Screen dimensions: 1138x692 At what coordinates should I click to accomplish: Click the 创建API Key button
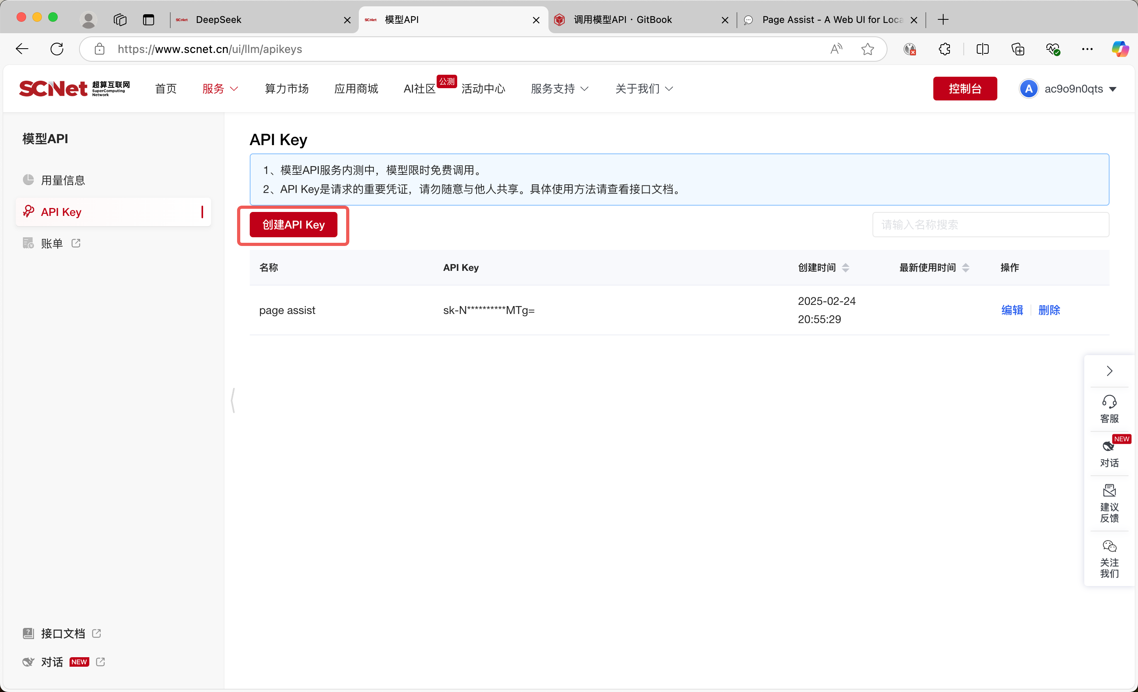click(293, 225)
